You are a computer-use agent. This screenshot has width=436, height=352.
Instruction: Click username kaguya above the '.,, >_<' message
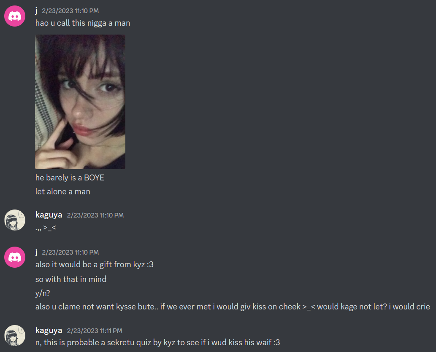point(49,215)
